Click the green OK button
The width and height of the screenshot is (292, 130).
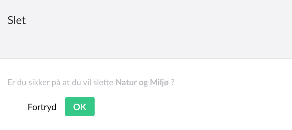tap(80, 107)
